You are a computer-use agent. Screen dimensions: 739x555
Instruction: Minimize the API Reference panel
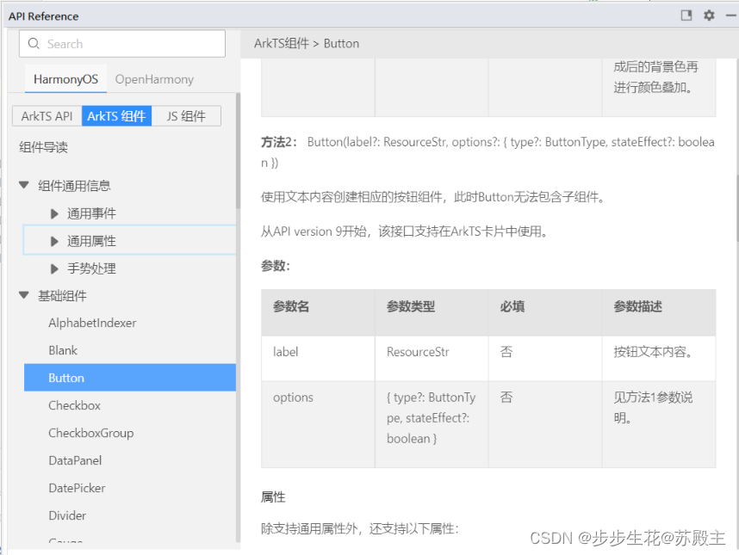click(x=731, y=15)
